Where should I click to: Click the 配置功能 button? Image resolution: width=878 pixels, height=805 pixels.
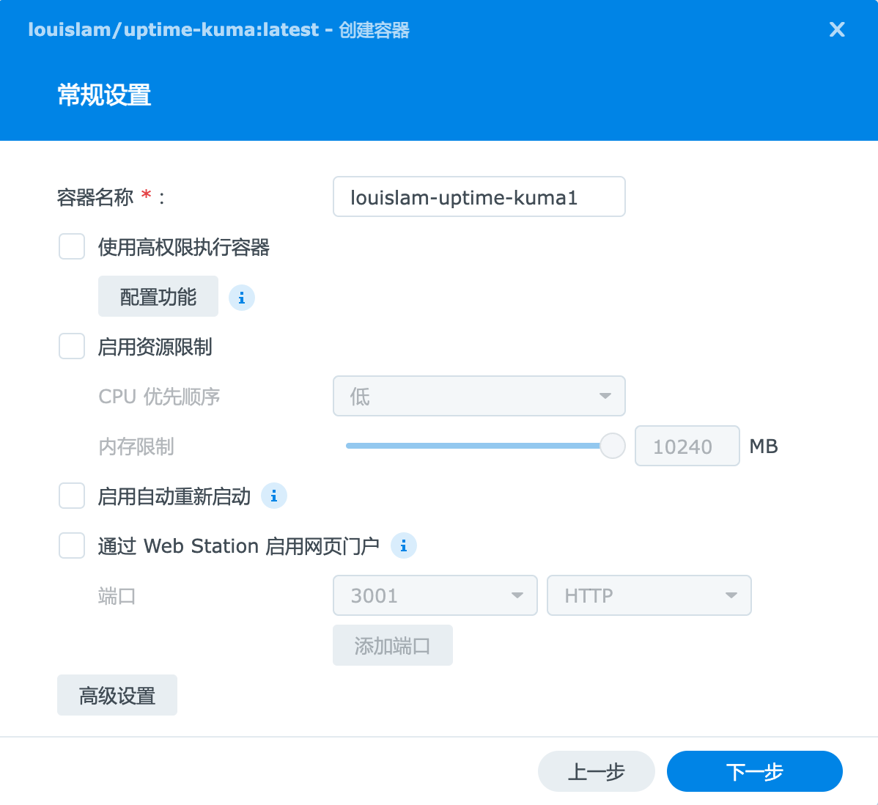(x=158, y=296)
